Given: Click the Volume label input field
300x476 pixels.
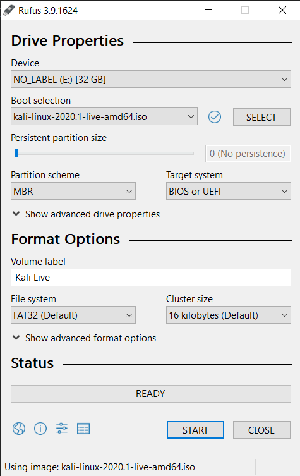Looking at the screenshot, I should (x=151, y=278).
